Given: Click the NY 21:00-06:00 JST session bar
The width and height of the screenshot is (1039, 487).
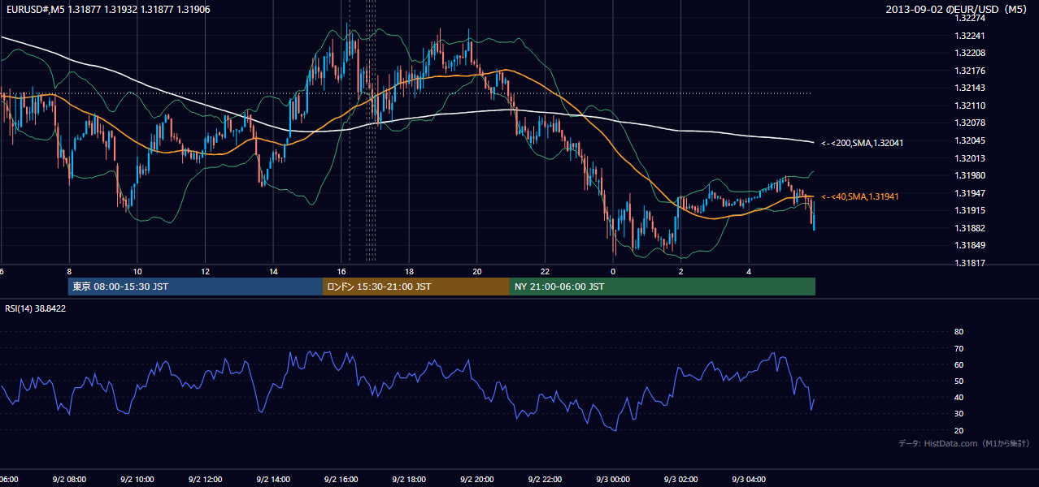Looking at the screenshot, I should pyautogui.click(x=663, y=287).
